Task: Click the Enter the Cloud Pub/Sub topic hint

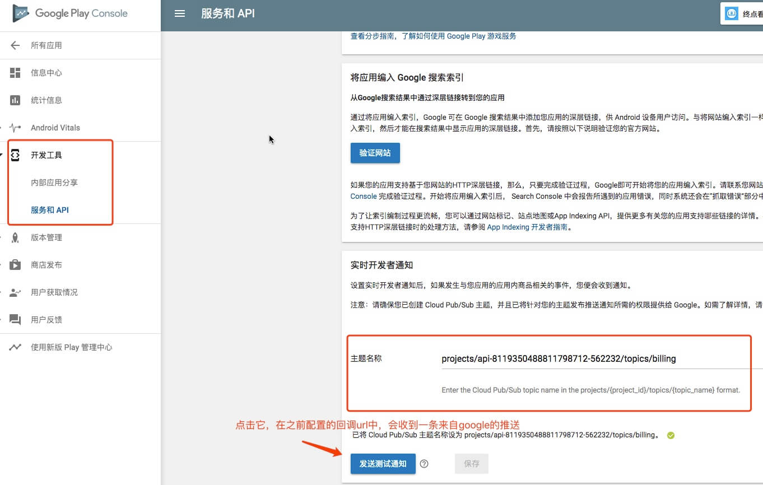Action: coord(591,390)
